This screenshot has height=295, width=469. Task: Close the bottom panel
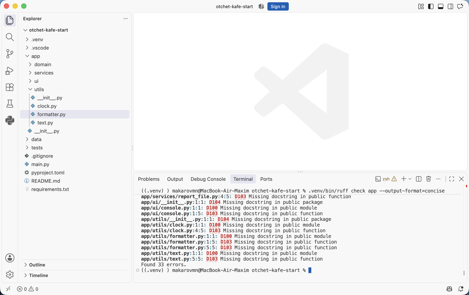[461, 179]
